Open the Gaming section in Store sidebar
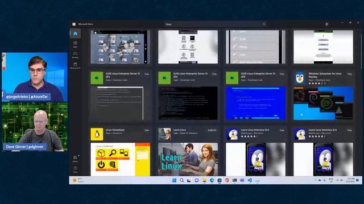The image size is (364, 204). (75, 55)
